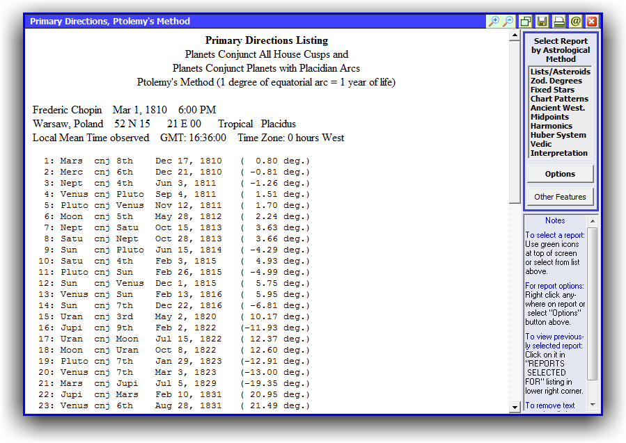
Task: Open Other Features button
Action: click(x=560, y=197)
